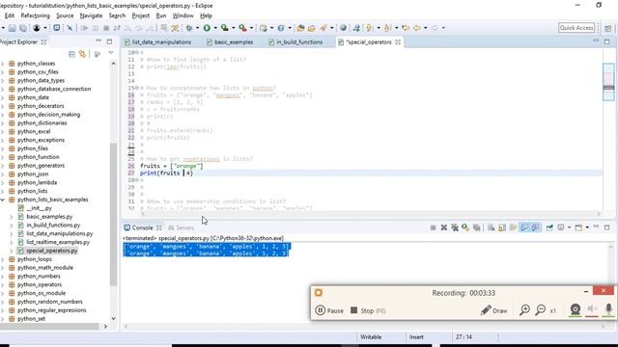Click the Debug bug icon in the toolbar

[x=189, y=28]
